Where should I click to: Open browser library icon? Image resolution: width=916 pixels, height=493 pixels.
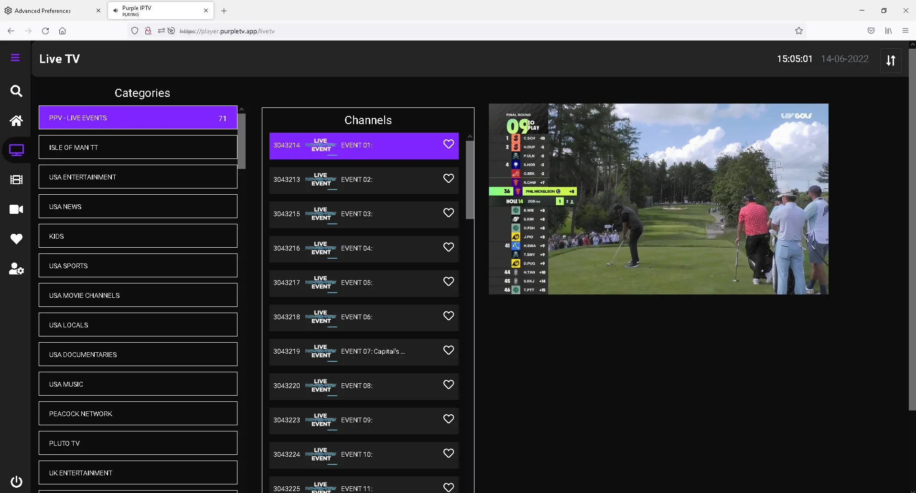coord(888,31)
